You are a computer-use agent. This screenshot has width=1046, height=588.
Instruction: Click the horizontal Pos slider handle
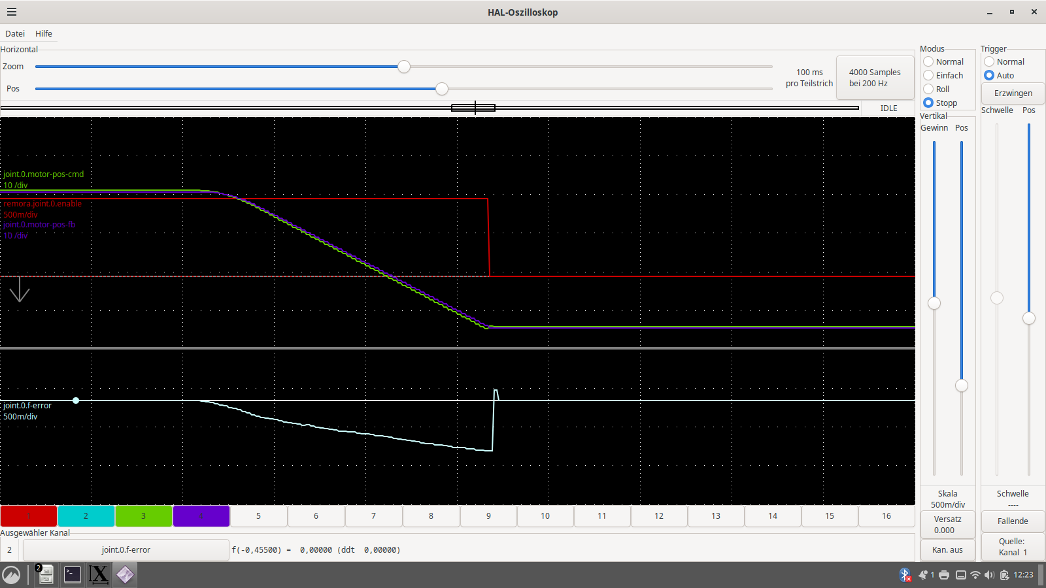(442, 89)
